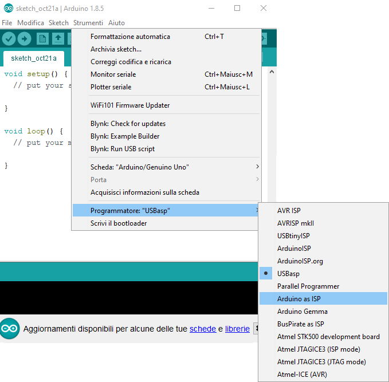Select Atmel-ICE (AVR) programmer

(323, 375)
